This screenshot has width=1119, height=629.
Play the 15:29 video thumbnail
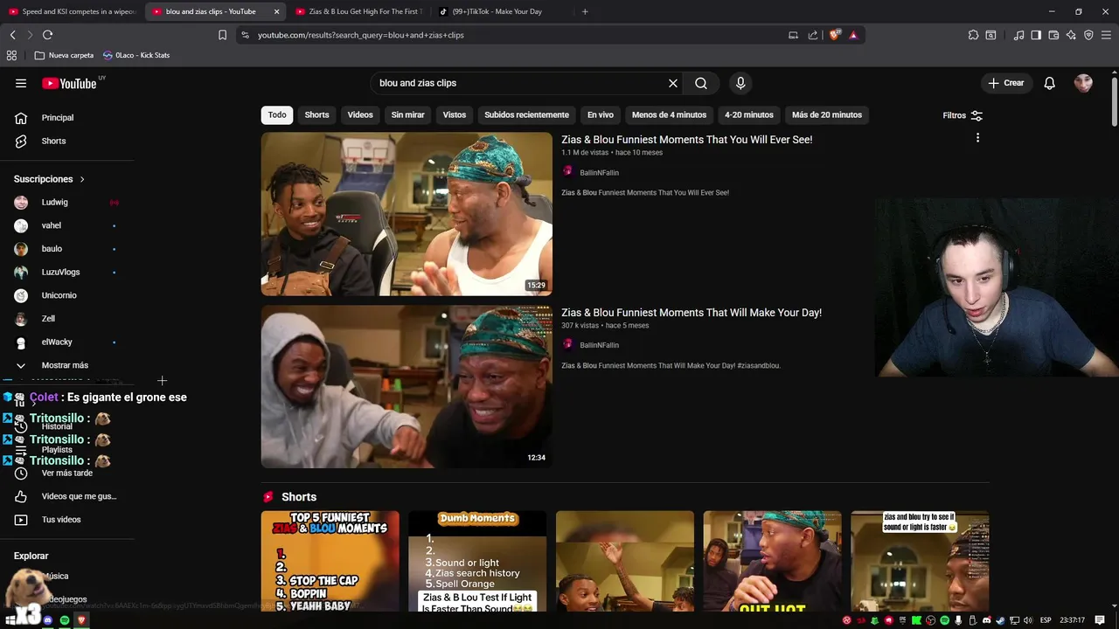(x=407, y=214)
